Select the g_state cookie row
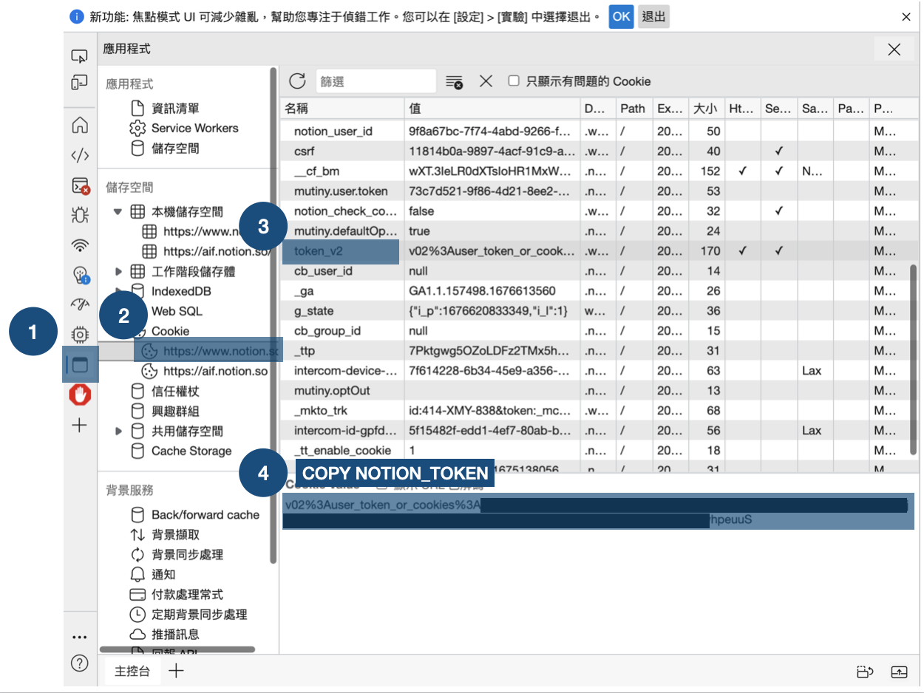This screenshot has width=924, height=693. 598,311
